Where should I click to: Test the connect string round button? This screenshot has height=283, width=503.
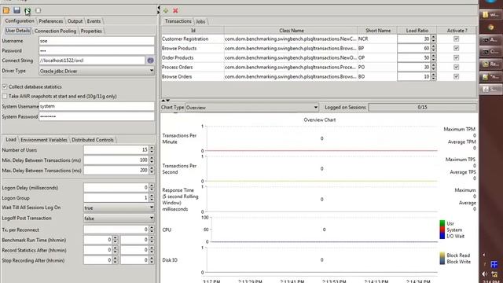pos(150,61)
